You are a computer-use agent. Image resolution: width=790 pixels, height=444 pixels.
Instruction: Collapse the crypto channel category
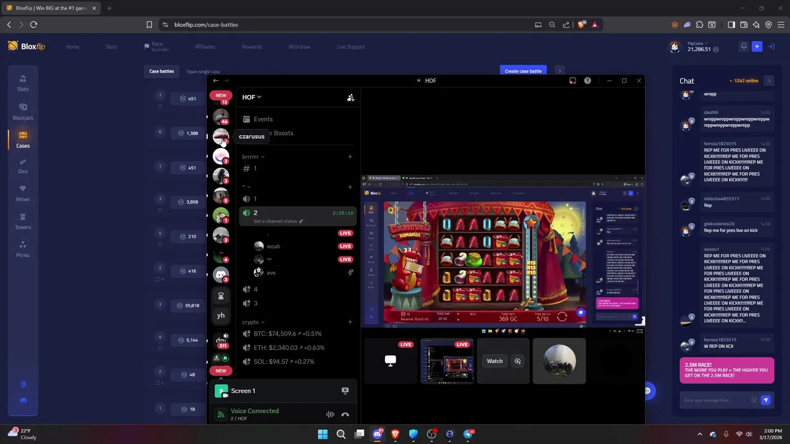click(x=253, y=322)
